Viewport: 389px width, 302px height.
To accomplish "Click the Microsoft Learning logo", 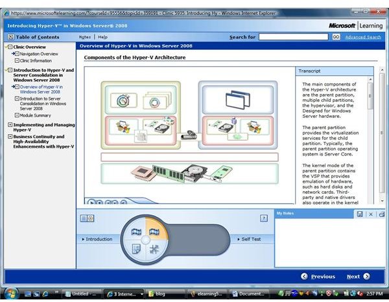I will 356,25.
